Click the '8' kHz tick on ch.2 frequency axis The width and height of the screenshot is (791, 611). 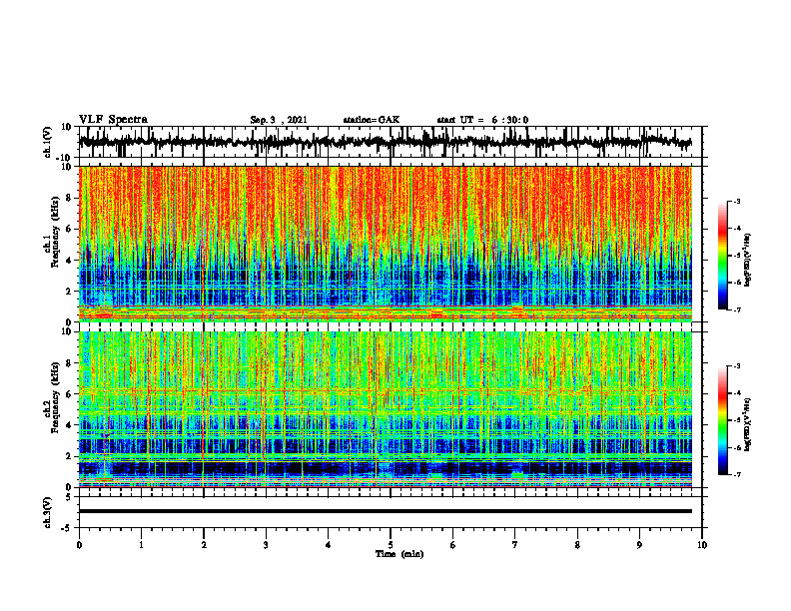70,363
